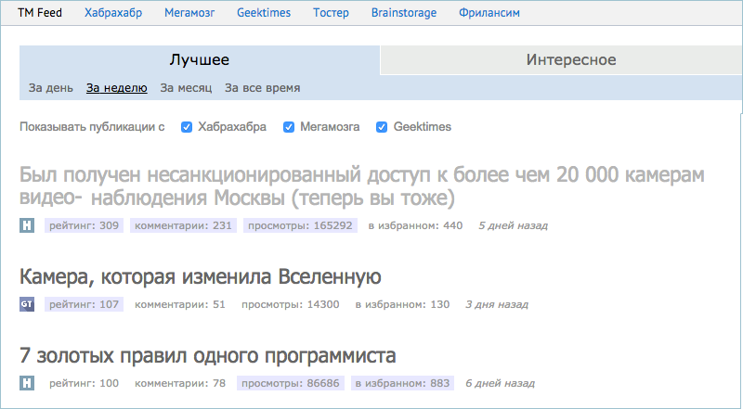Image resolution: width=743 pixels, height=409 pixels.
Task: Choose the За месяц period filter
Action: [x=186, y=88]
